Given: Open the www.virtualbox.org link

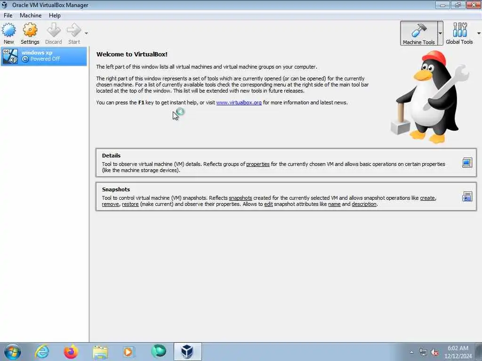Looking at the screenshot, I should [x=239, y=102].
